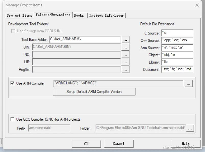Enable Use GCC Compiler (GNU) for ARM projects
This screenshot has width=205, height=152.
click(x=12, y=119)
